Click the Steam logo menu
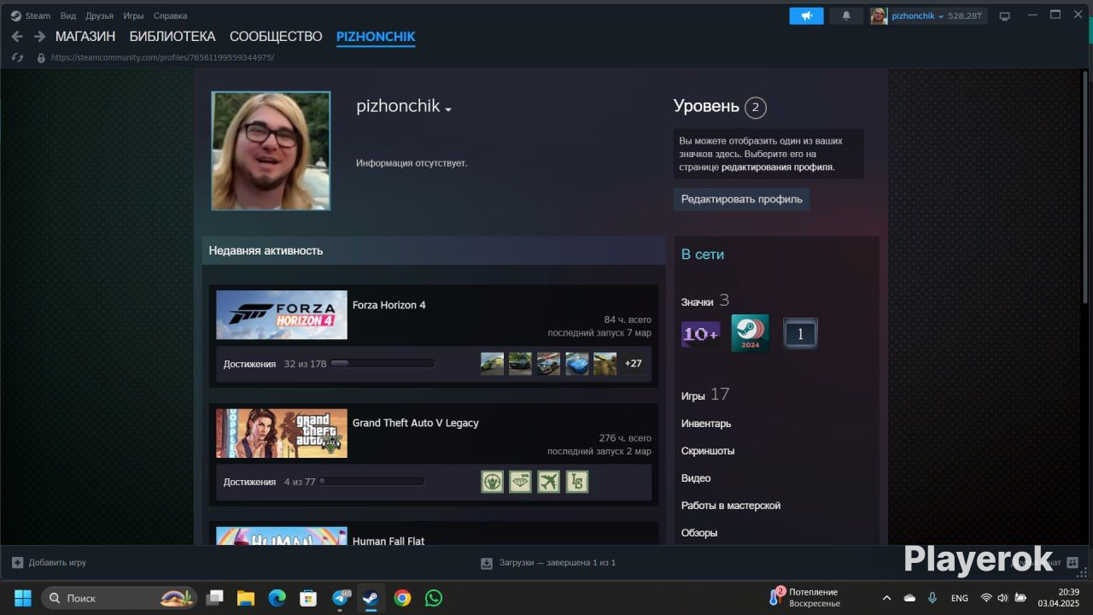 [30, 15]
